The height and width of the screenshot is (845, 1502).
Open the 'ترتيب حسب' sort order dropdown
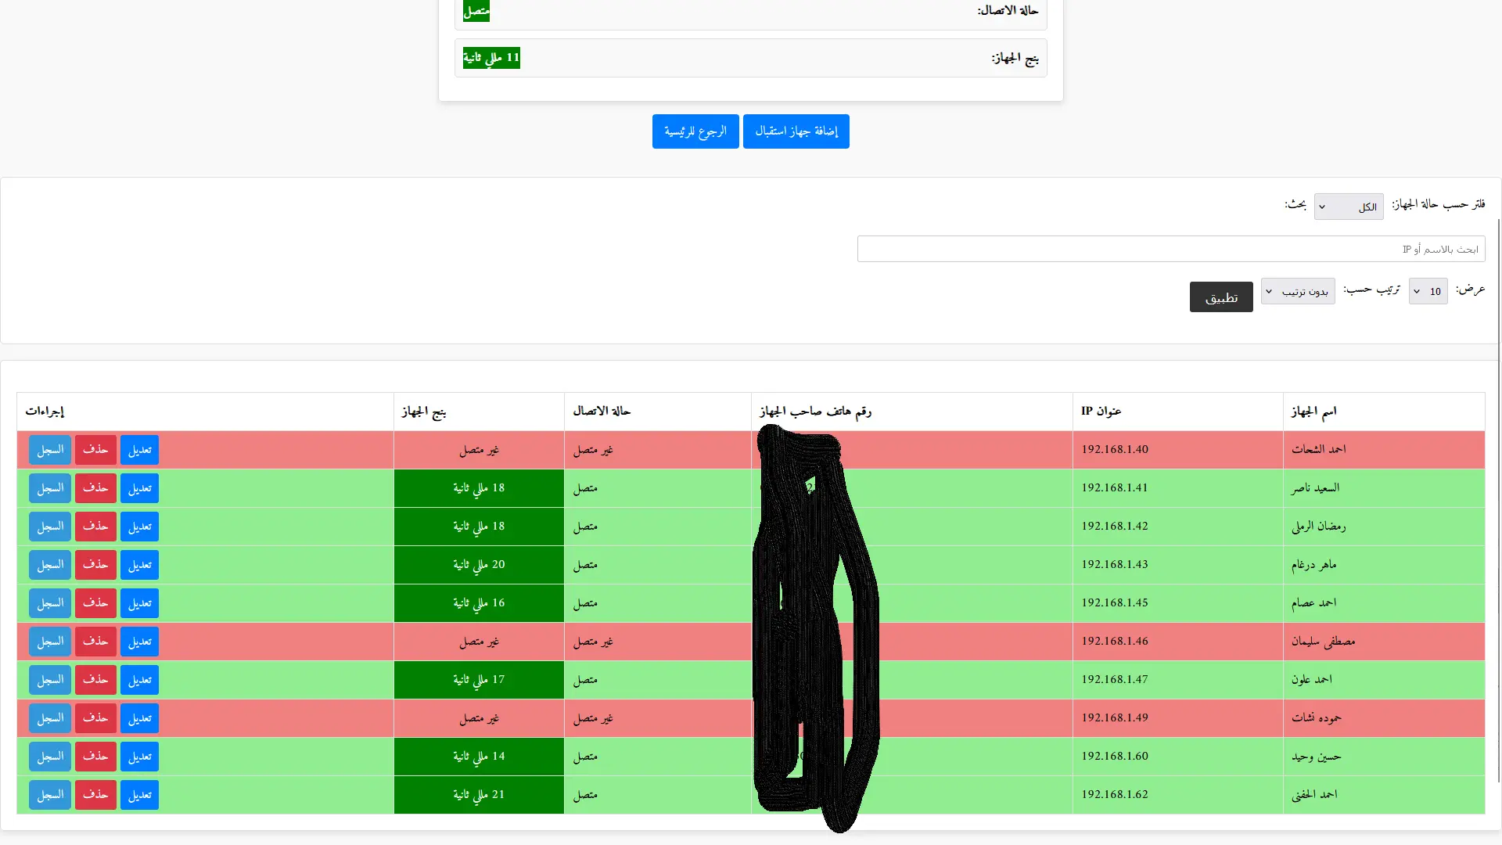coord(1297,290)
